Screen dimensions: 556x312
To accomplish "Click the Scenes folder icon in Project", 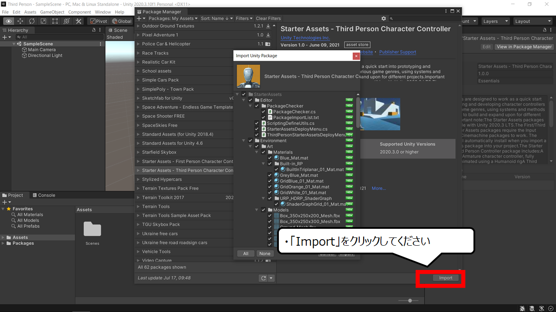I will (x=92, y=230).
